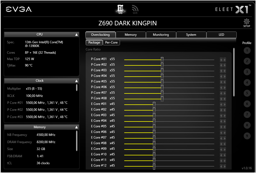This screenshot has width=256, height=173.
Task: Decrease P Core #05 ratio with left arrow
Action: [221, 82]
